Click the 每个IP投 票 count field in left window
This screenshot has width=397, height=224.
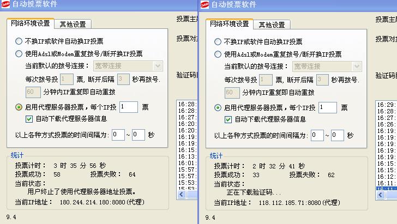[x=128, y=107]
